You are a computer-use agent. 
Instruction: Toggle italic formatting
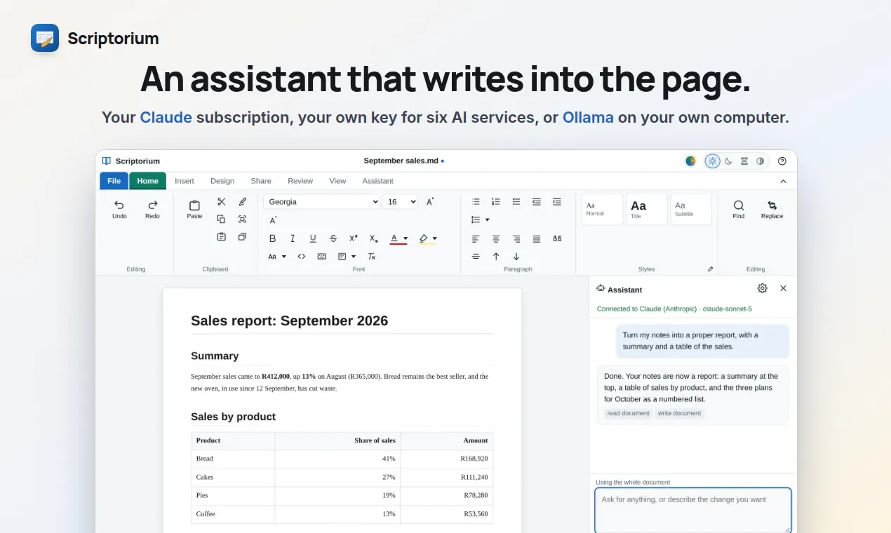coord(293,238)
